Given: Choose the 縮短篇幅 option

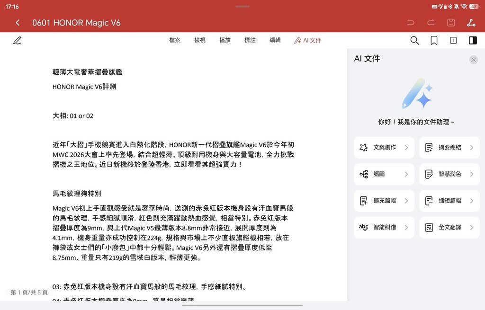Looking at the screenshot, I should (449, 201).
